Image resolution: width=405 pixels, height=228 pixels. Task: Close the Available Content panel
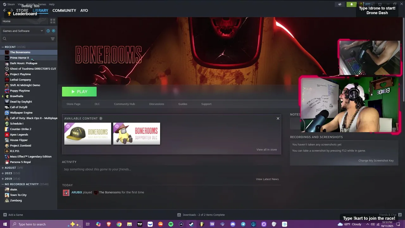[x=278, y=118]
